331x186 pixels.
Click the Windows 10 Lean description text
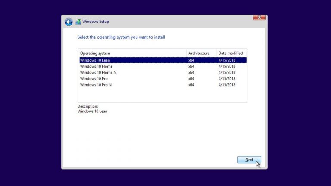[x=92, y=111]
